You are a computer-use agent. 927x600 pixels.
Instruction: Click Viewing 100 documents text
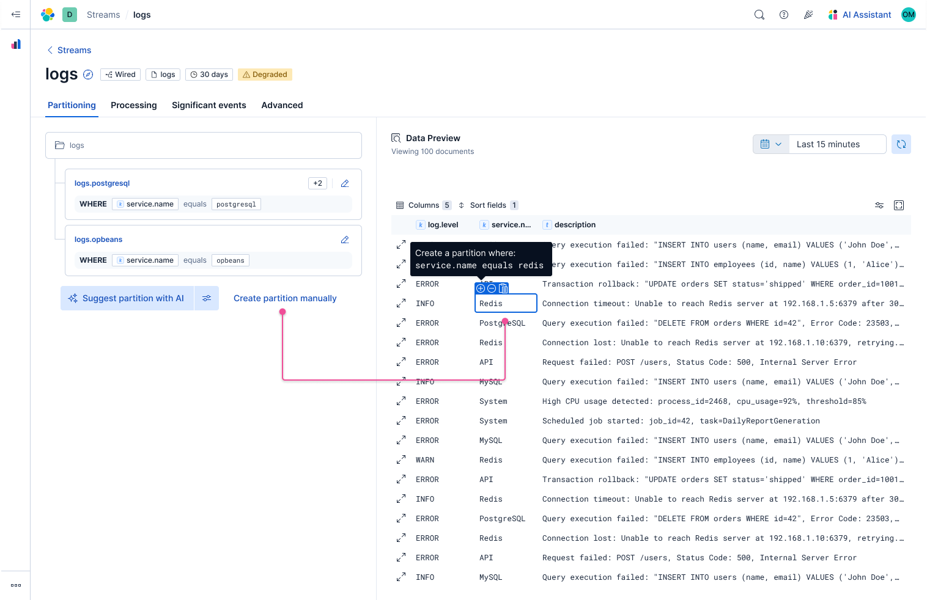(x=432, y=152)
